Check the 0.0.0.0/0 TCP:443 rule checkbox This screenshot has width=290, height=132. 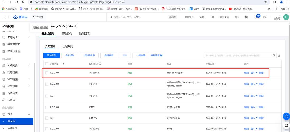(x=47, y=84)
